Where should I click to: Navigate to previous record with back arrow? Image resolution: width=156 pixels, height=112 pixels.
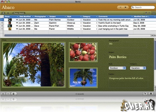tap(120, 7)
